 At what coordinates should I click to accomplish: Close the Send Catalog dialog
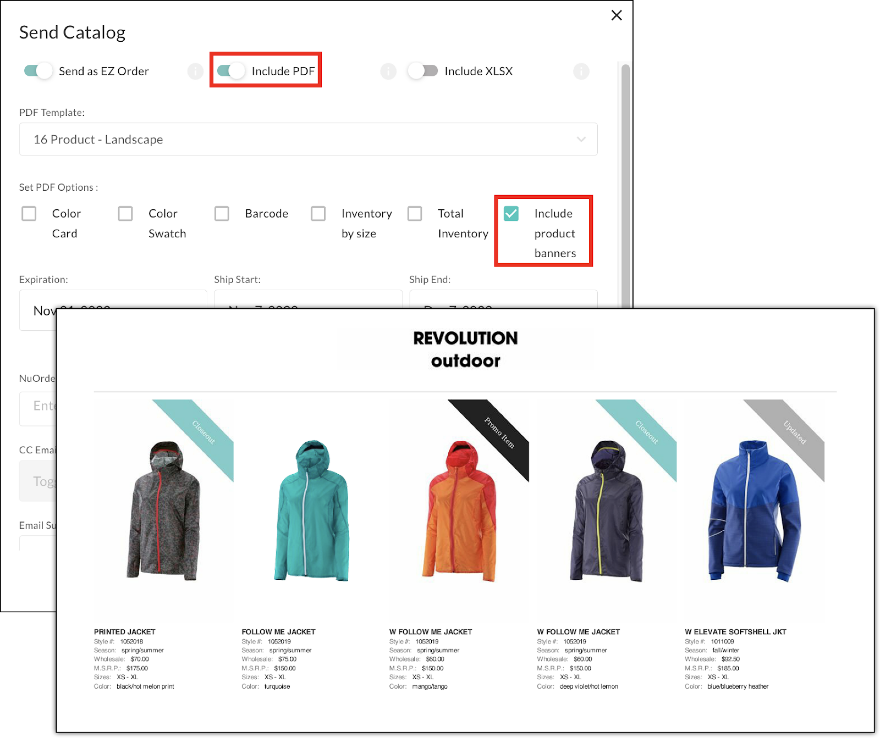click(617, 15)
